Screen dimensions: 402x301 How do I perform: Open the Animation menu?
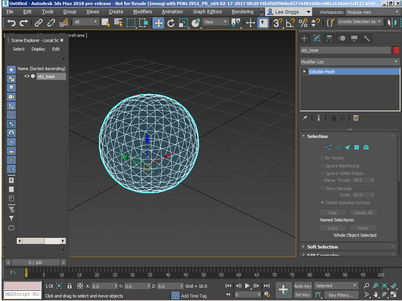(x=172, y=11)
